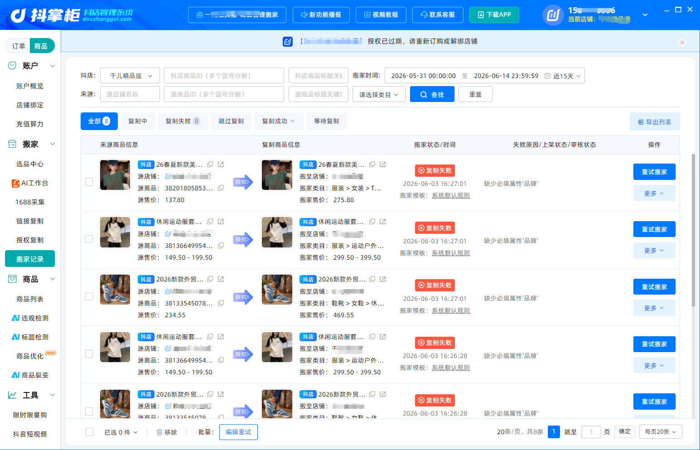Click the 抖店商品ID input field
The height and width of the screenshot is (450, 700).
tap(224, 76)
